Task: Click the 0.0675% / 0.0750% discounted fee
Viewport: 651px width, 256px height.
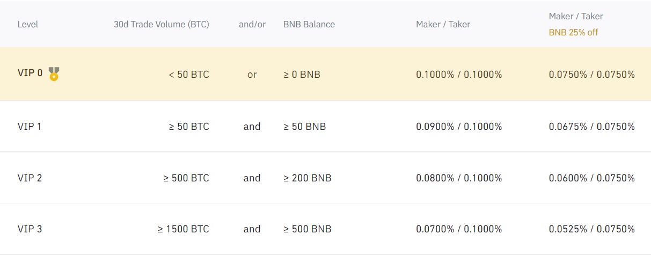Action: pyautogui.click(x=591, y=127)
